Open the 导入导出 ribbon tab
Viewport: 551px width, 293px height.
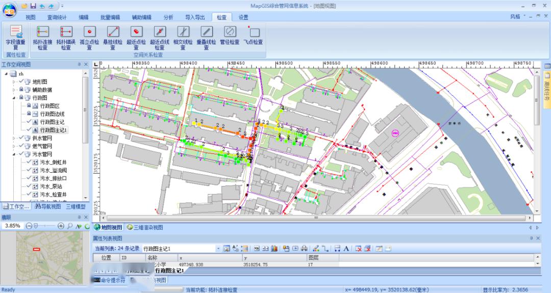click(x=195, y=17)
